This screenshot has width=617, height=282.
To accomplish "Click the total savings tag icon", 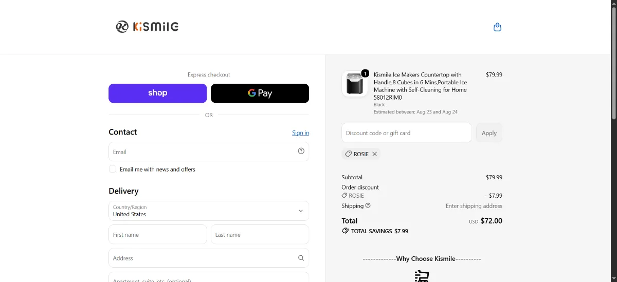I will click(345, 231).
